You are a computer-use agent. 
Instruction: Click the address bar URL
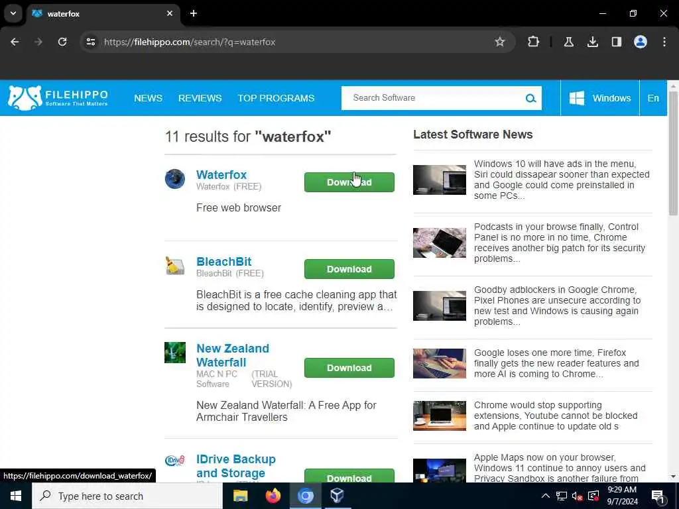pyautogui.click(x=190, y=42)
